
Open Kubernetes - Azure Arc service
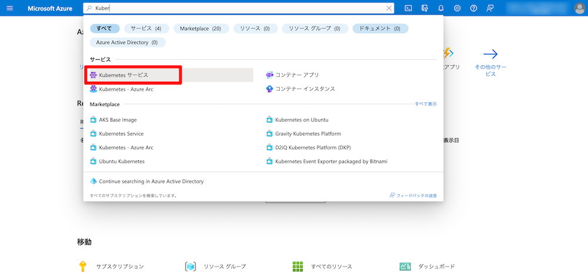point(126,89)
